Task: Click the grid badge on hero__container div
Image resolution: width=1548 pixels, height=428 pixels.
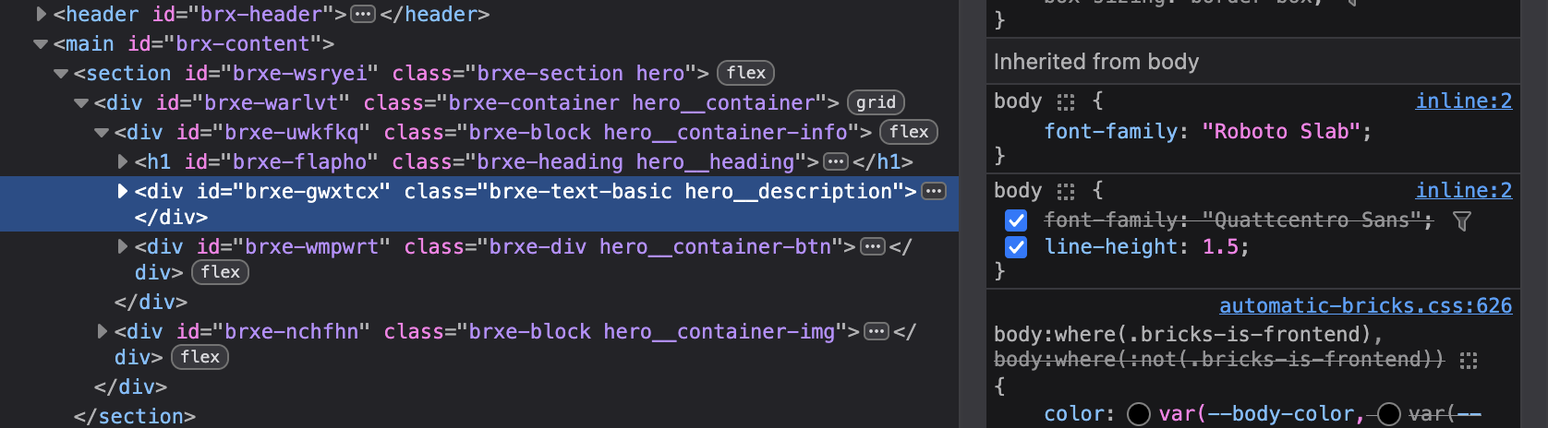Action: coord(876,102)
